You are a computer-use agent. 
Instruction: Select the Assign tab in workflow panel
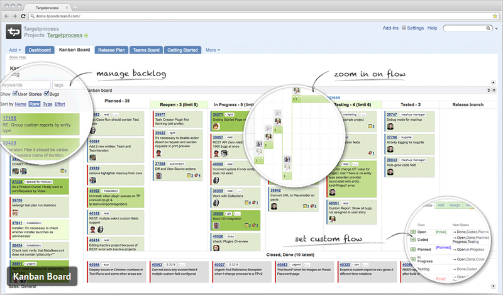455,205
